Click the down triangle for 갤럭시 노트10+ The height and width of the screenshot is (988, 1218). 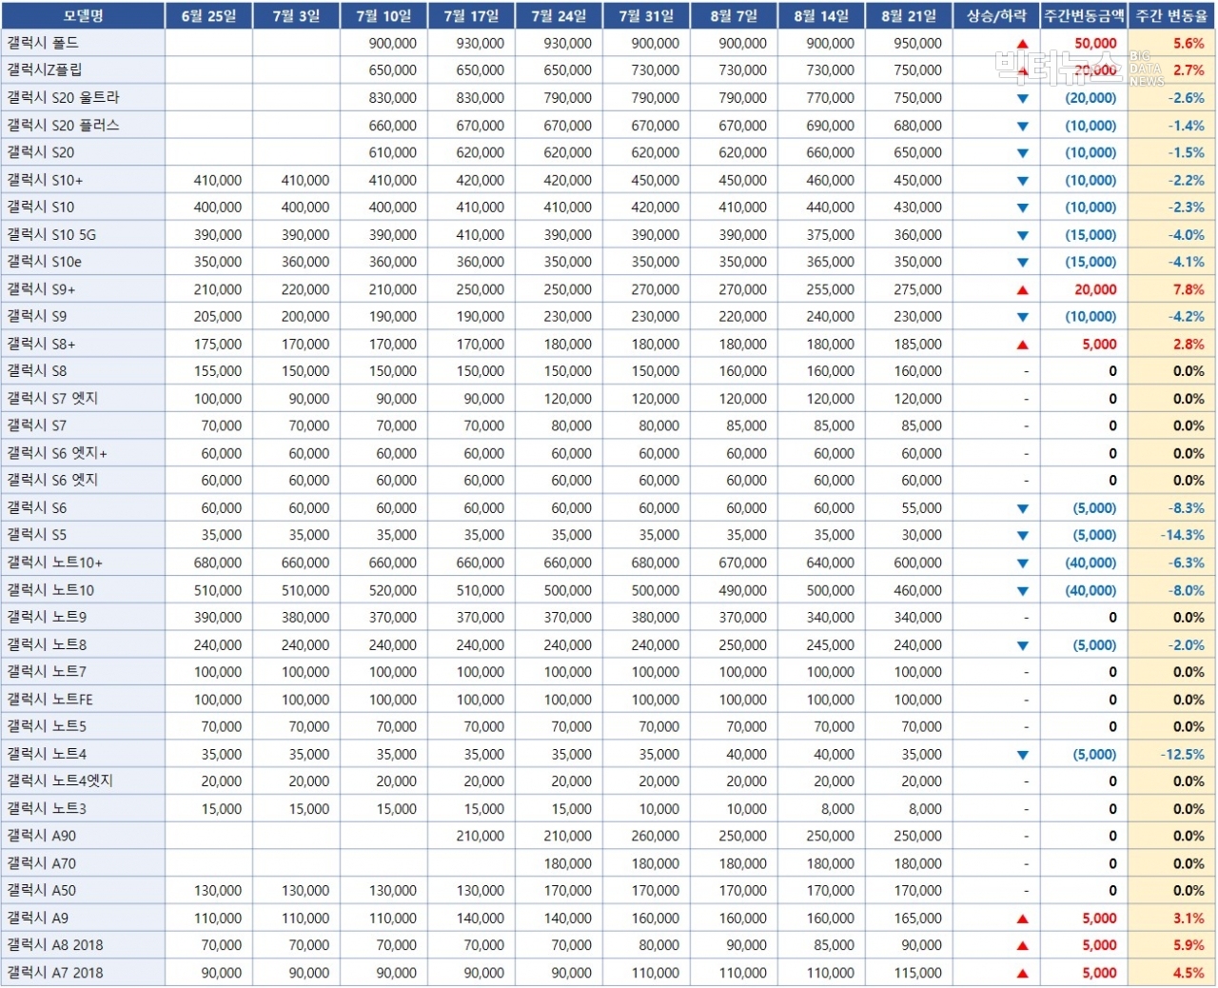coord(1023,563)
